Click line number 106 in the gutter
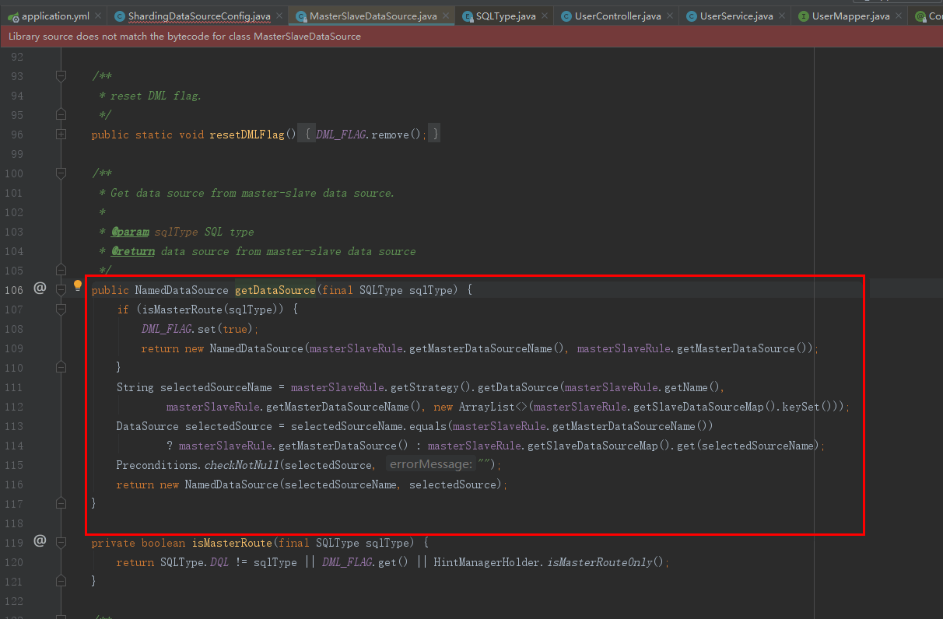The width and height of the screenshot is (943, 619). click(14, 290)
